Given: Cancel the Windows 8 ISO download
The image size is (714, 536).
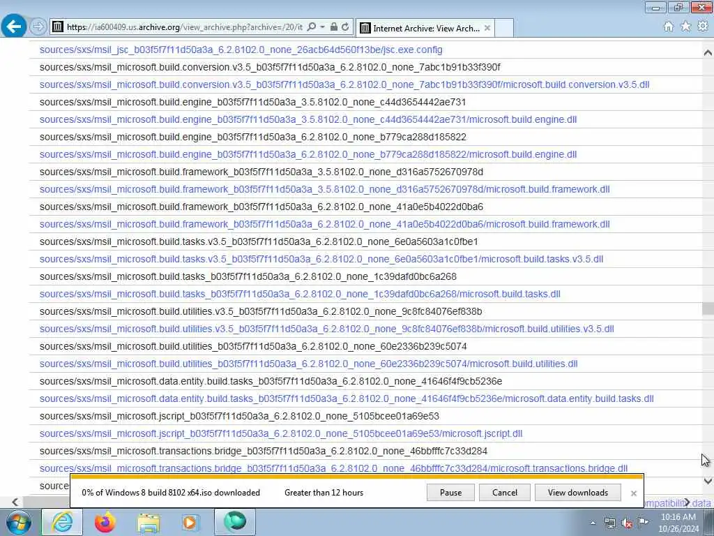Looking at the screenshot, I should point(505,493).
